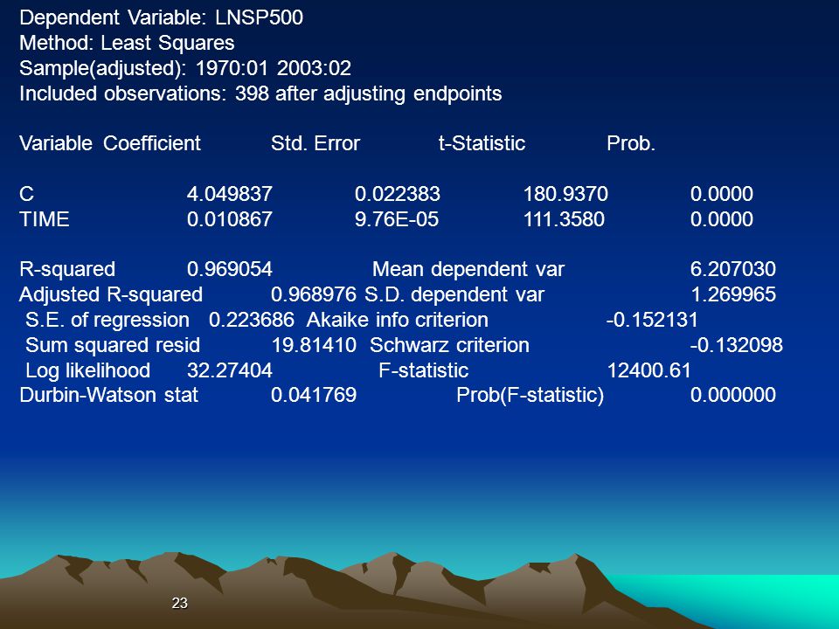839x629 pixels.
Task: Select S.D. dependent var value 1.269965
Action: [733, 294]
